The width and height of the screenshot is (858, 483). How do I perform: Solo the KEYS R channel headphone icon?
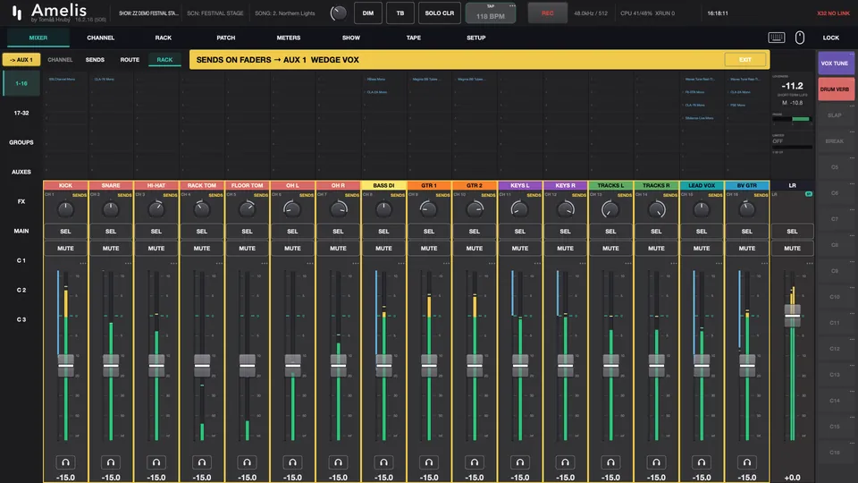[x=565, y=462]
